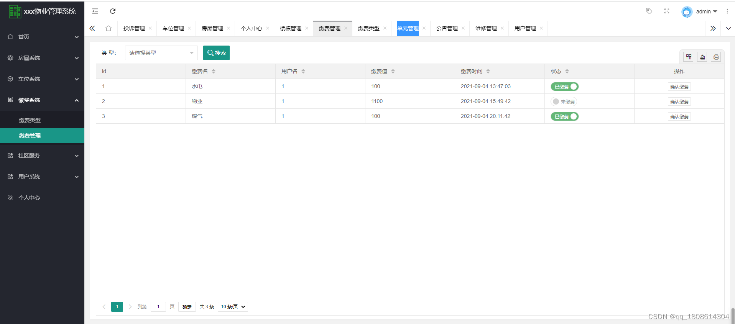
Task: Toggle payment status for 水电 row
Action: click(x=564, y=87)
